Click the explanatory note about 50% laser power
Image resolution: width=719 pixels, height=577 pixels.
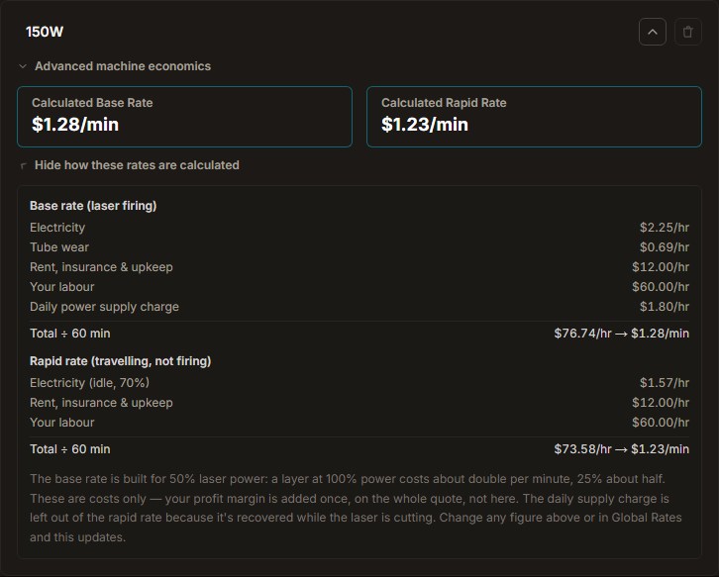click(x=356, y=508)
